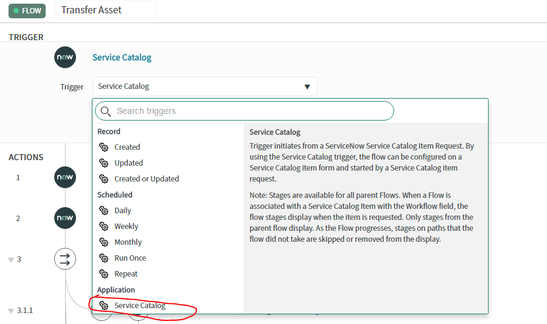Screen dimensions: 547x324
Task: Click the gear icon beside Run Once
Action: 103,258
